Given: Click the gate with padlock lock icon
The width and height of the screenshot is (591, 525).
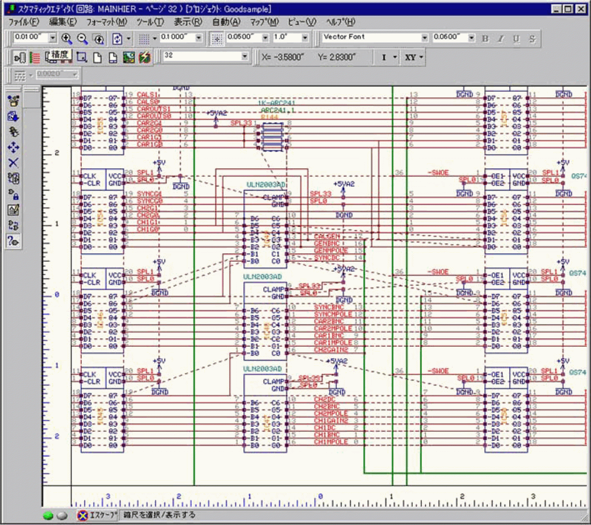Looking at the screenshot, I should pyautogui.click(x=13, y=194).
